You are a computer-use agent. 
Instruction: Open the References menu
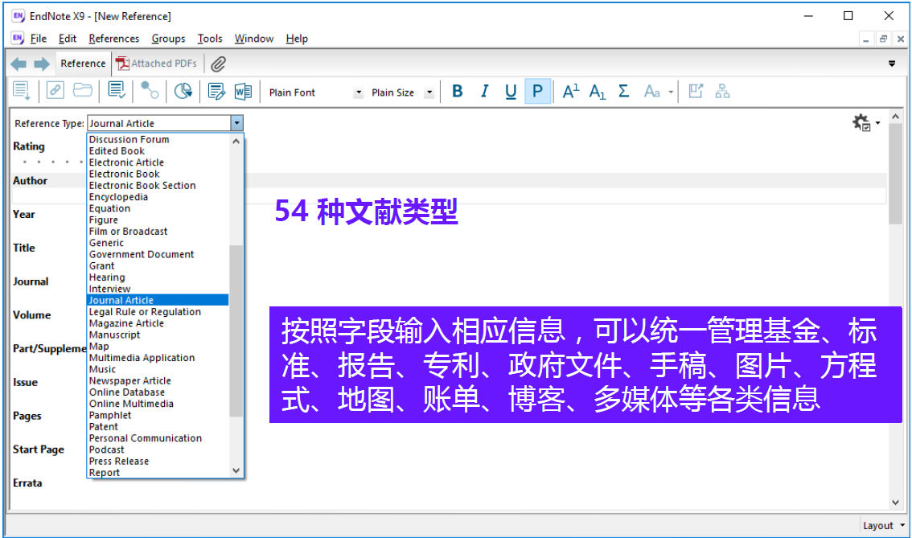114,39
